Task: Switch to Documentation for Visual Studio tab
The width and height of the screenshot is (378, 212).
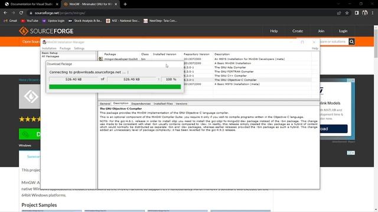Action: (x=31, y=4)
